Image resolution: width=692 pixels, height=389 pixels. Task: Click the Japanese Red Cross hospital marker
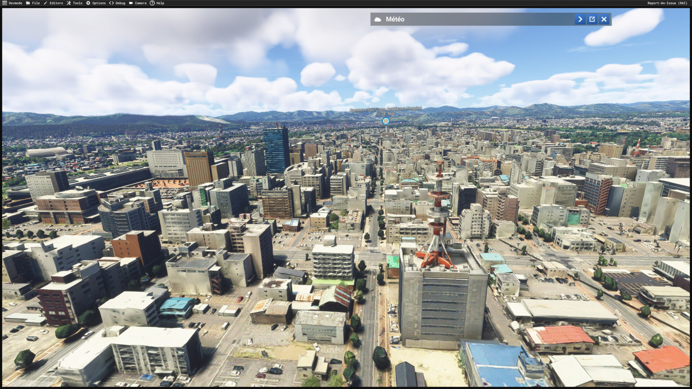coord(386,121)
